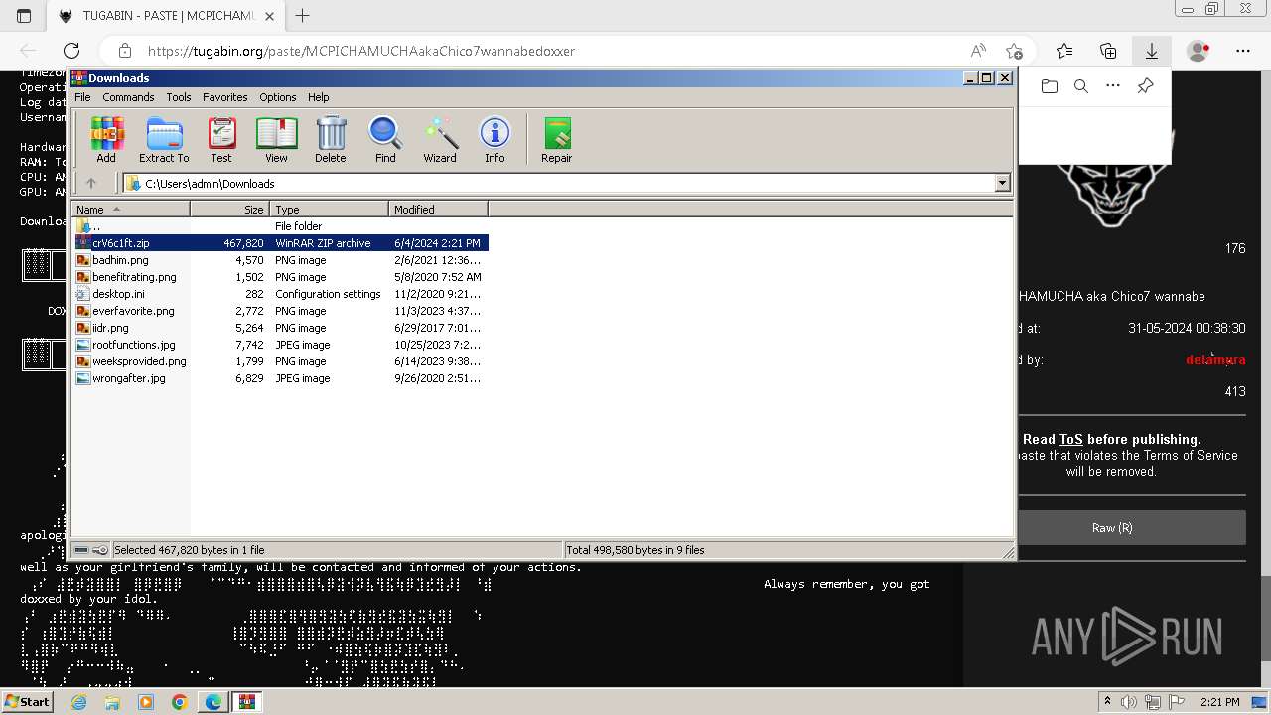Click the Edge tab actions menu icon

pos(24,15)
